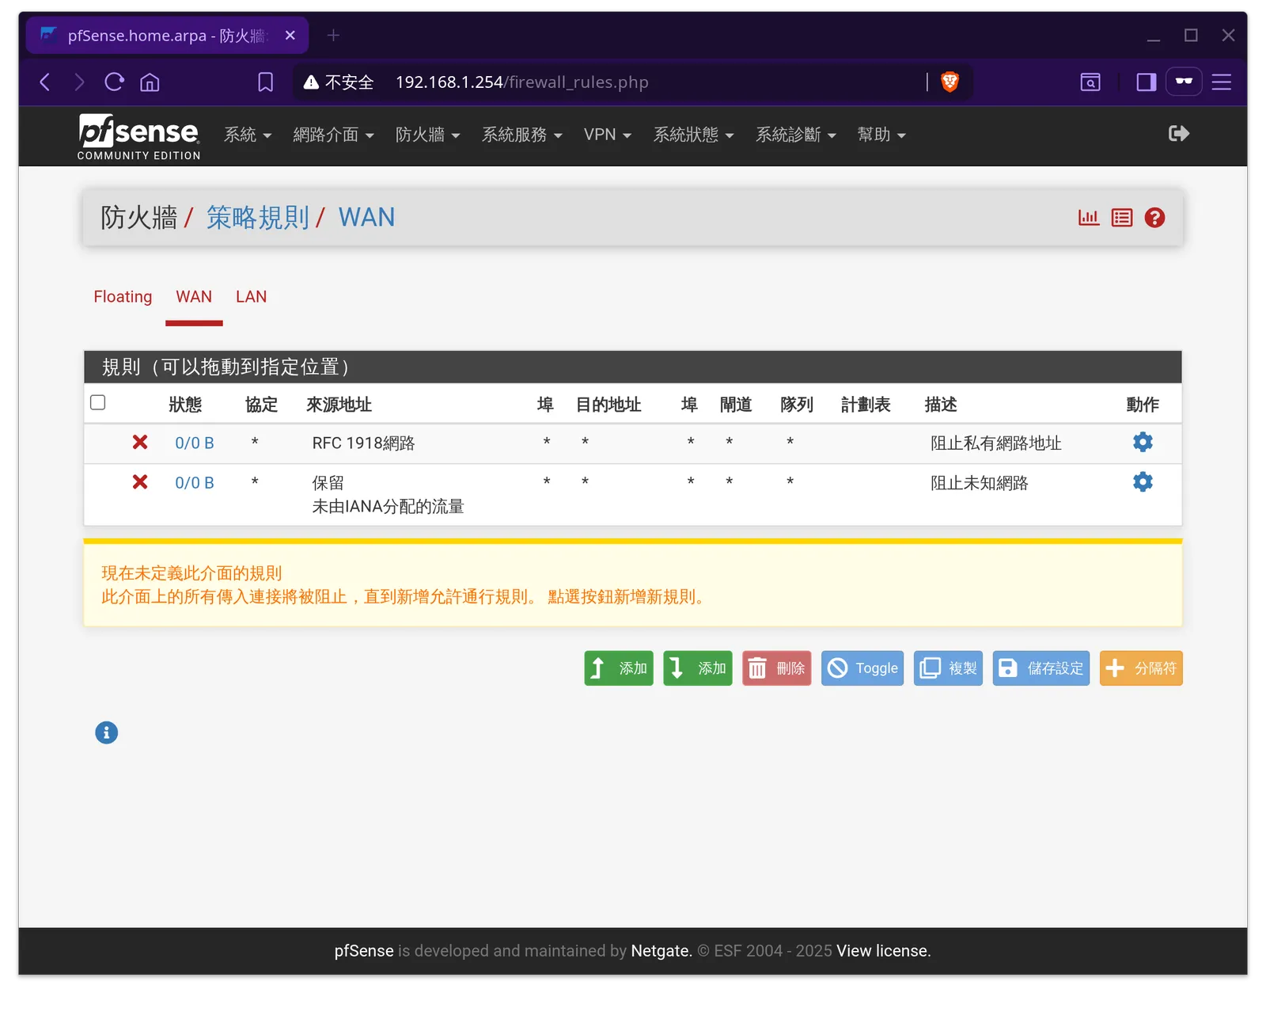Click the red X status of 保留 rule

coord(140,481)
